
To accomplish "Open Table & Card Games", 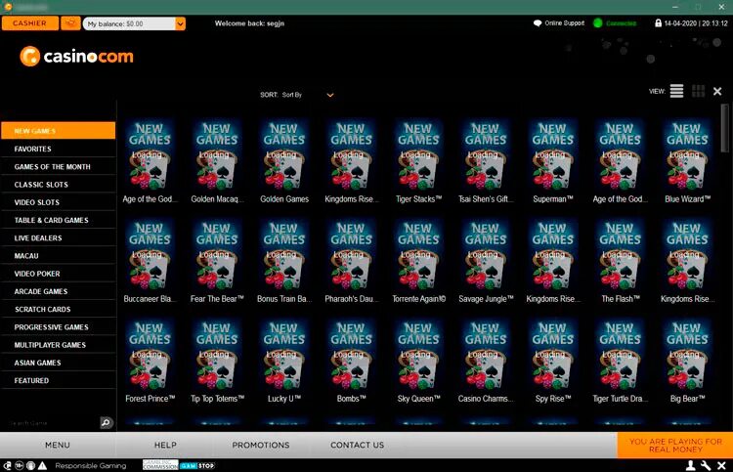I will pyautogui.click(x=59, y=220).
